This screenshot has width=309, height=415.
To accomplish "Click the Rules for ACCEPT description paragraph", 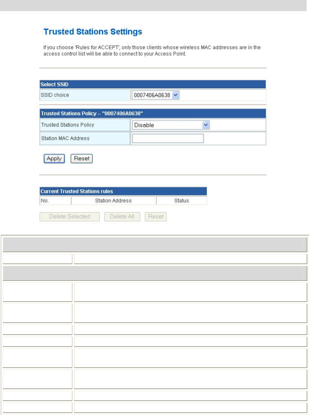I will point(152,51).
